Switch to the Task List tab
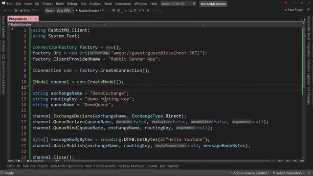This screenshot has height=176, width=313. click(28, 166)
